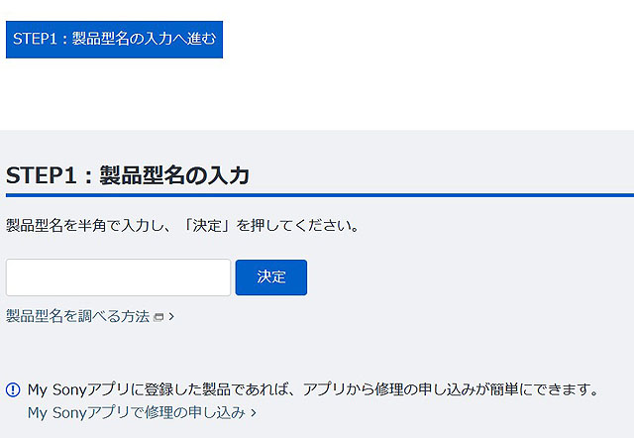Click the arrow after My Sonyアプリで修理の申し込み
This screenshot has height=438, width=634.
(x=254, y=412)
